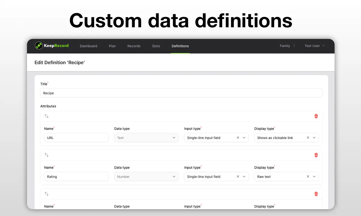Delete the URL attribute with trash icon
361x216 pixels.
click(316, 116)
